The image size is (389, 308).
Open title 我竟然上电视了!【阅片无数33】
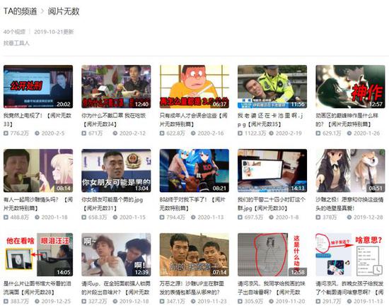pos(37,119)
